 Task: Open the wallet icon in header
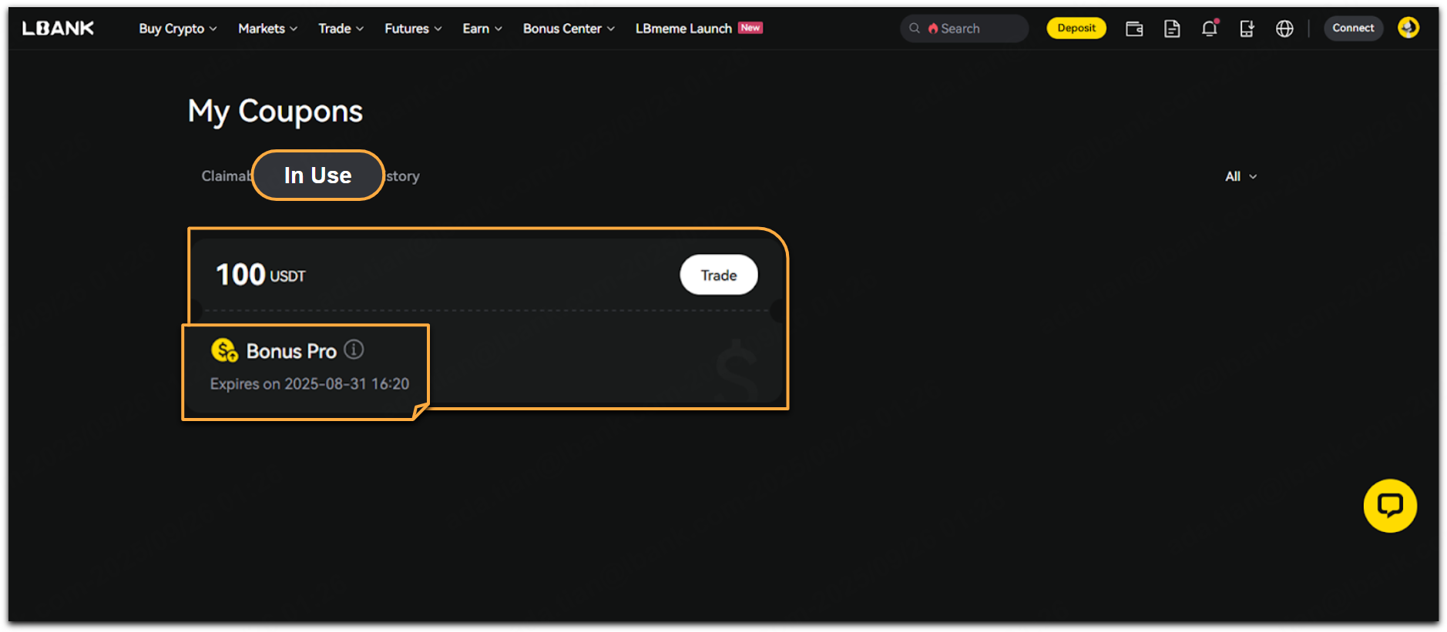(1133, 28)
